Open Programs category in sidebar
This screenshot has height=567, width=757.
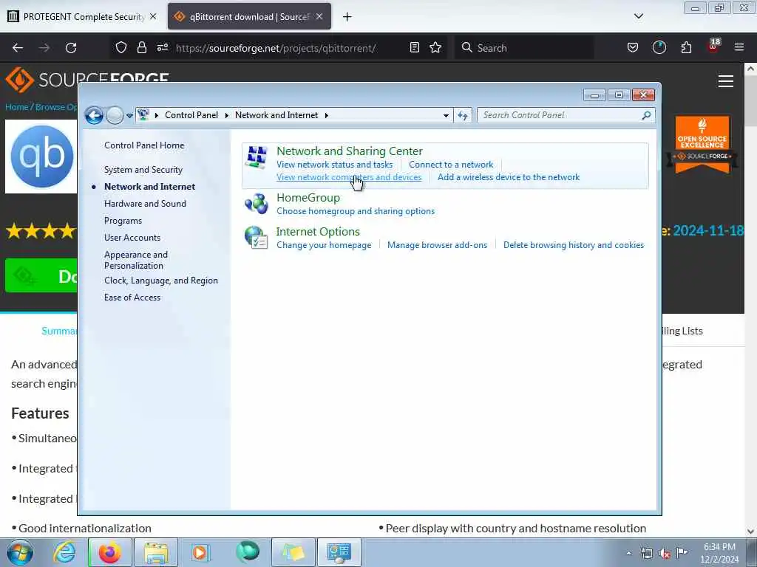pos(123,221)
